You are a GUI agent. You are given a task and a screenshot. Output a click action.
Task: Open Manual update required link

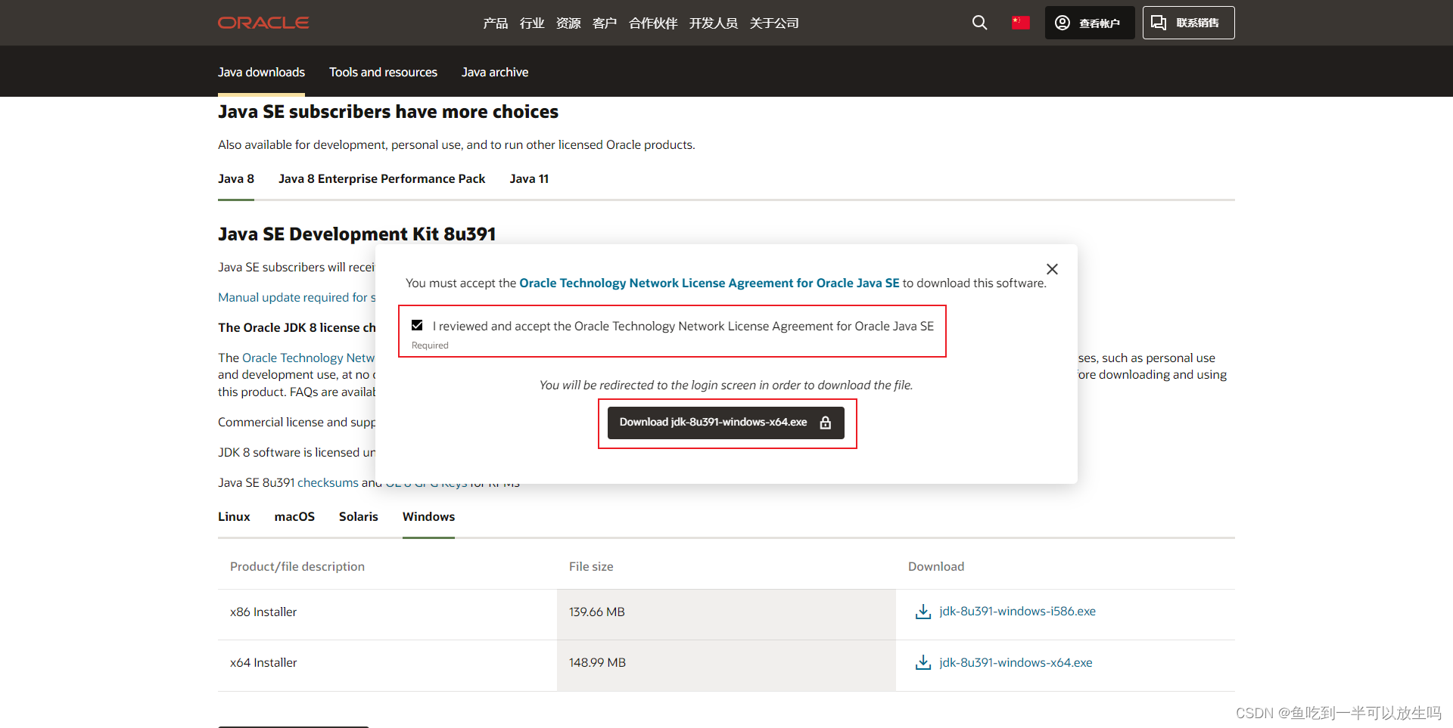coord(297,298)
